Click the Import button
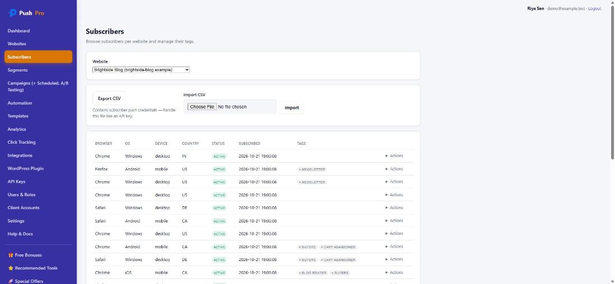 (x=292, y=108)
